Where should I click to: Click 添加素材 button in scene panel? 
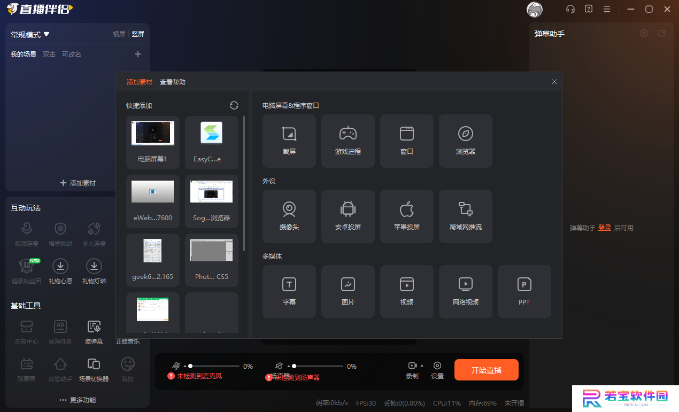point(78,183)
